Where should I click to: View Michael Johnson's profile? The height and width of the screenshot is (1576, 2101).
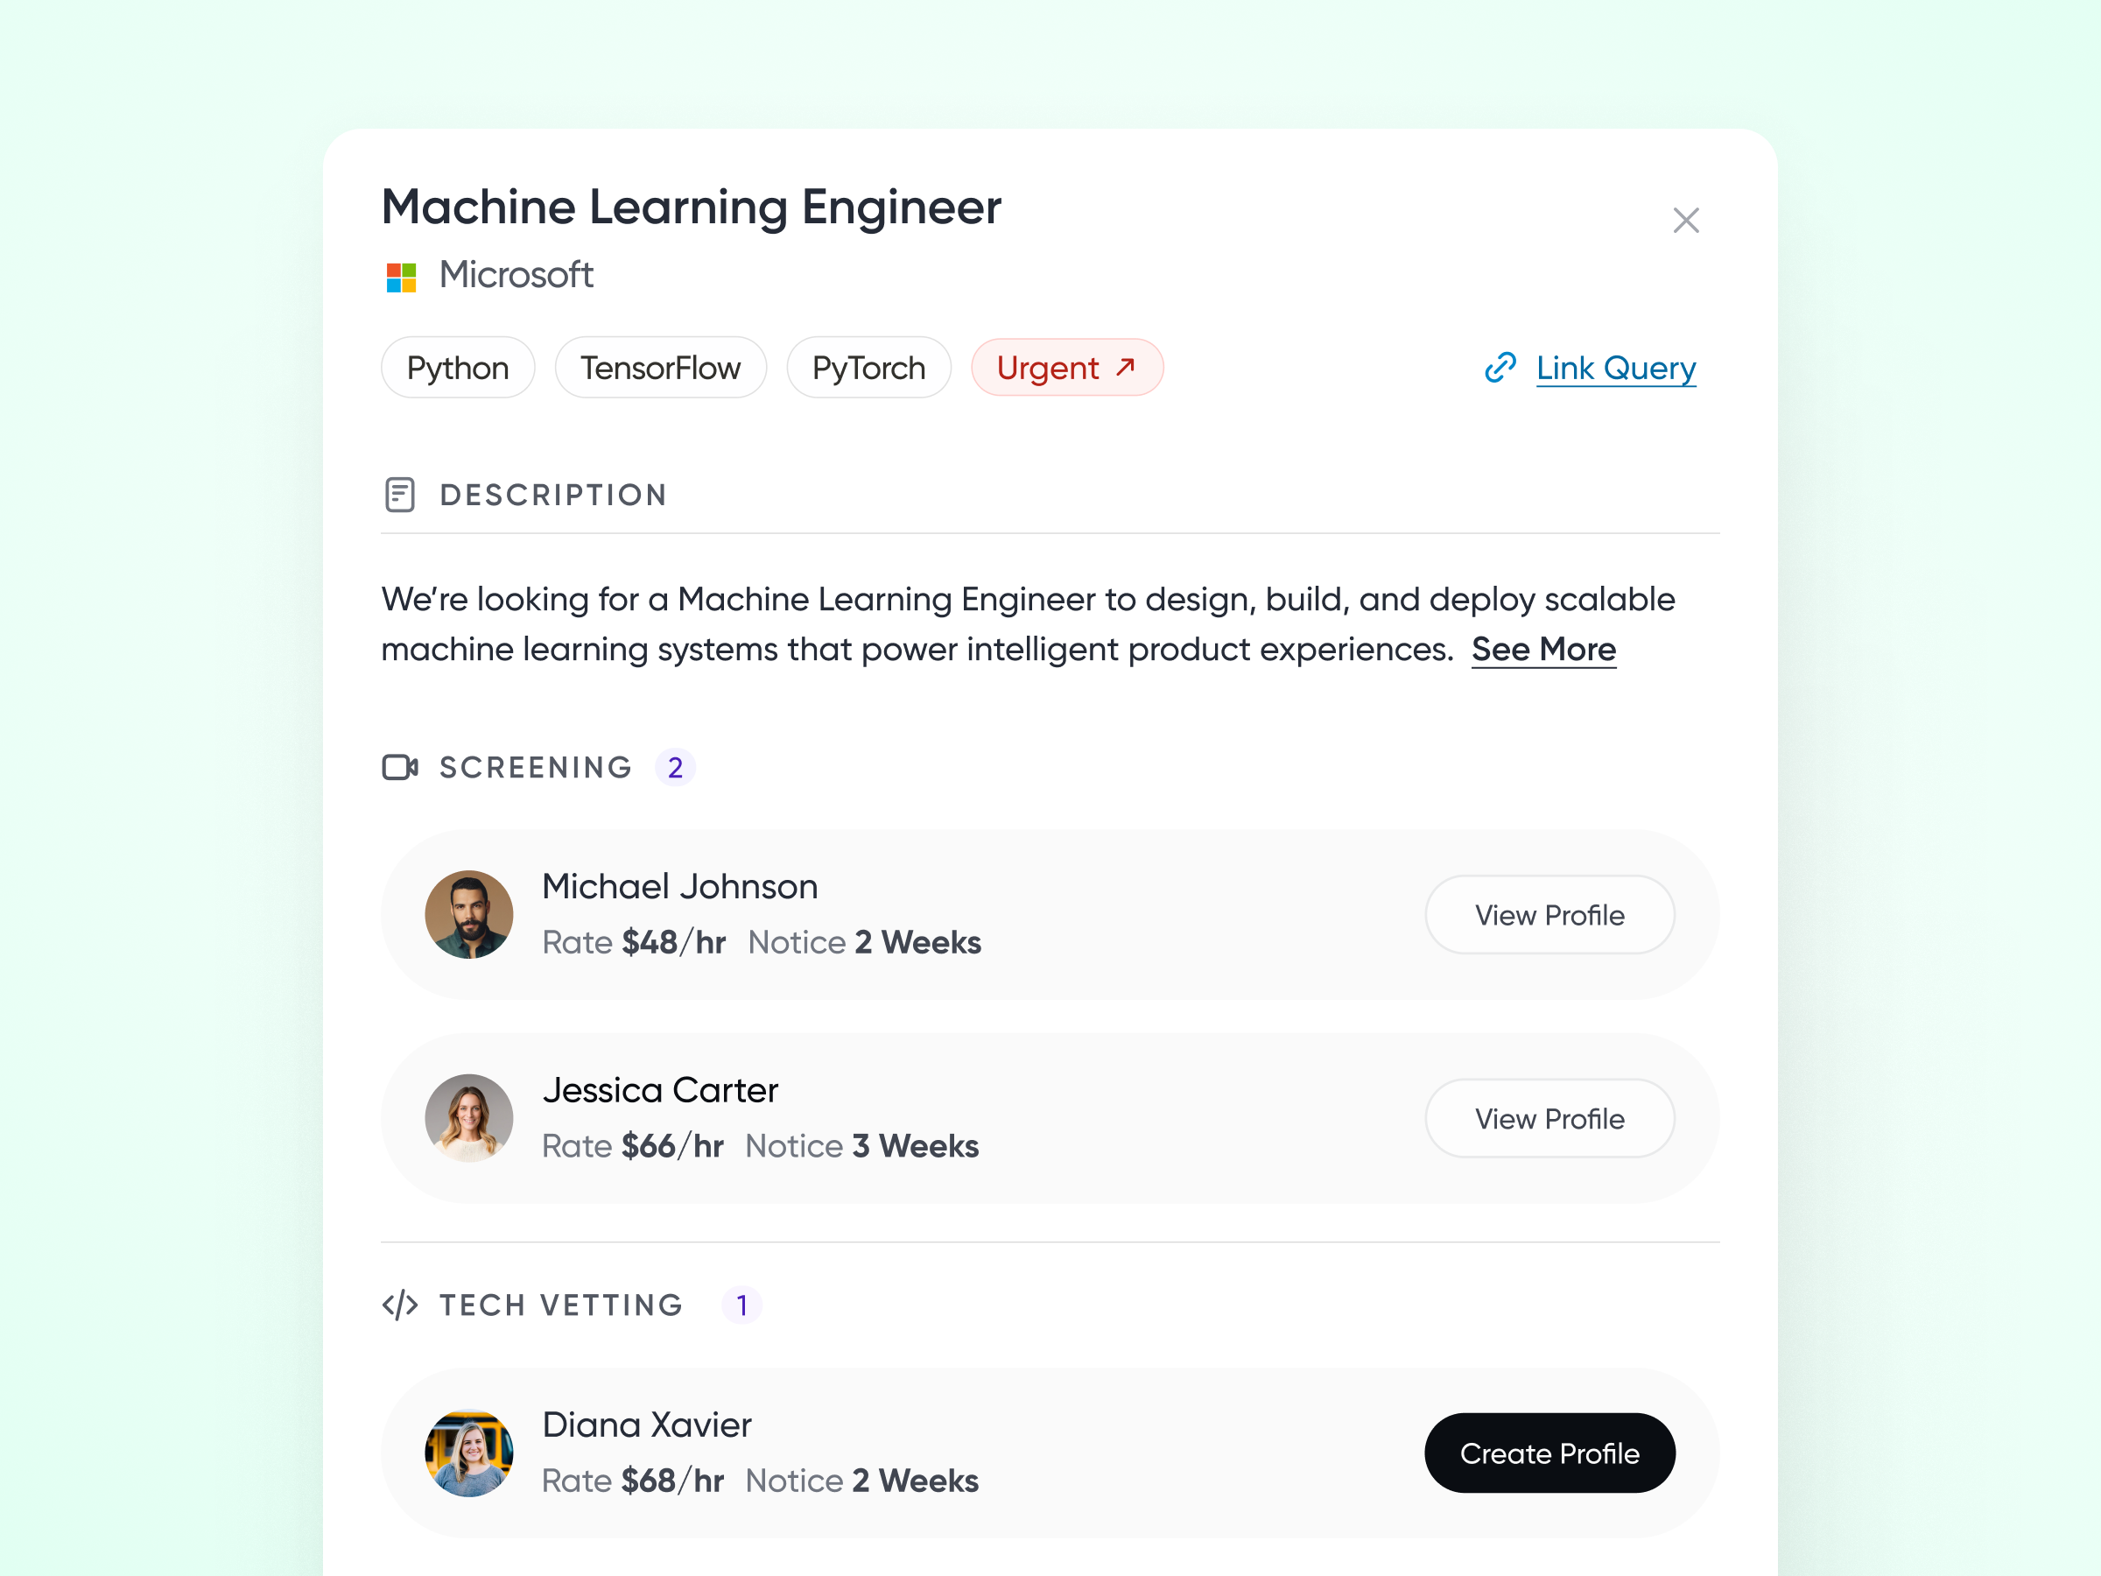coord(1549,915)
